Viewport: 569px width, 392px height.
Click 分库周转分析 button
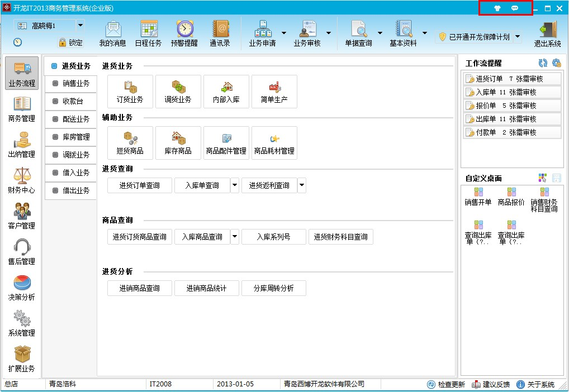[x=274, y=288]
